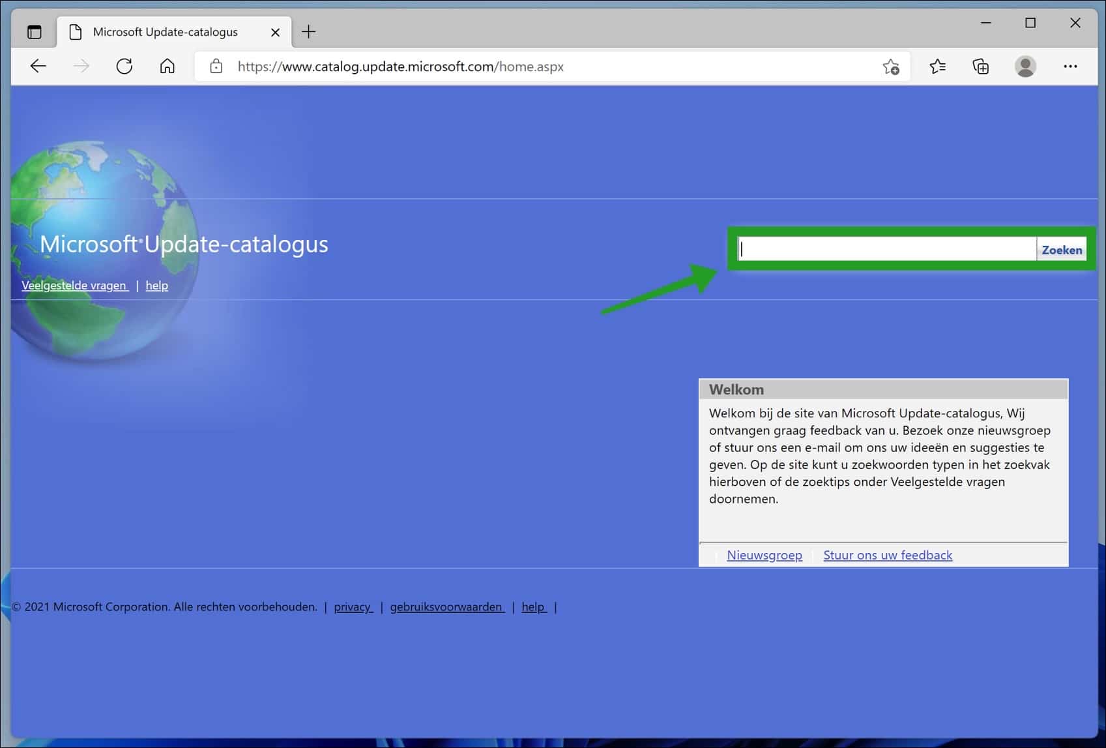Screen dimensions: 1106x748
Task: Click the help link next to Veelgestelde vragen
Action: 156,285
